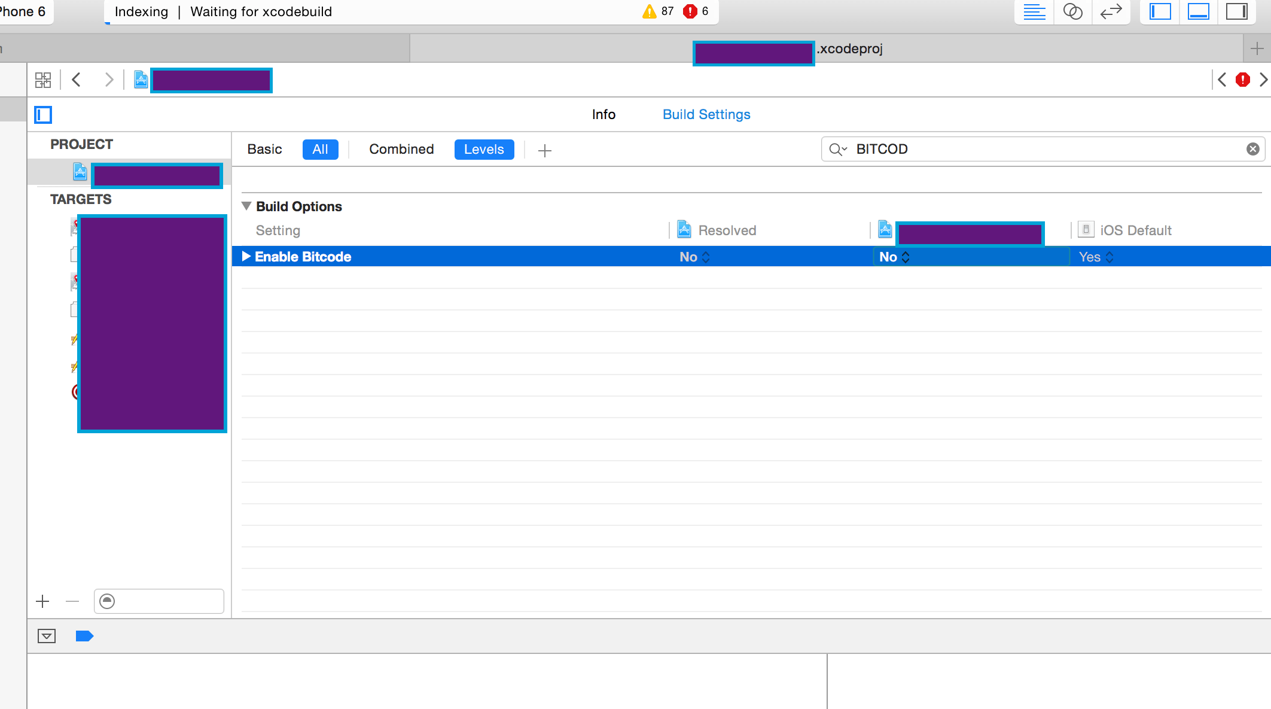This screenshot has height=709, width=1271.
Task: Switch to Combined settings view
Action: coord(401,149)
